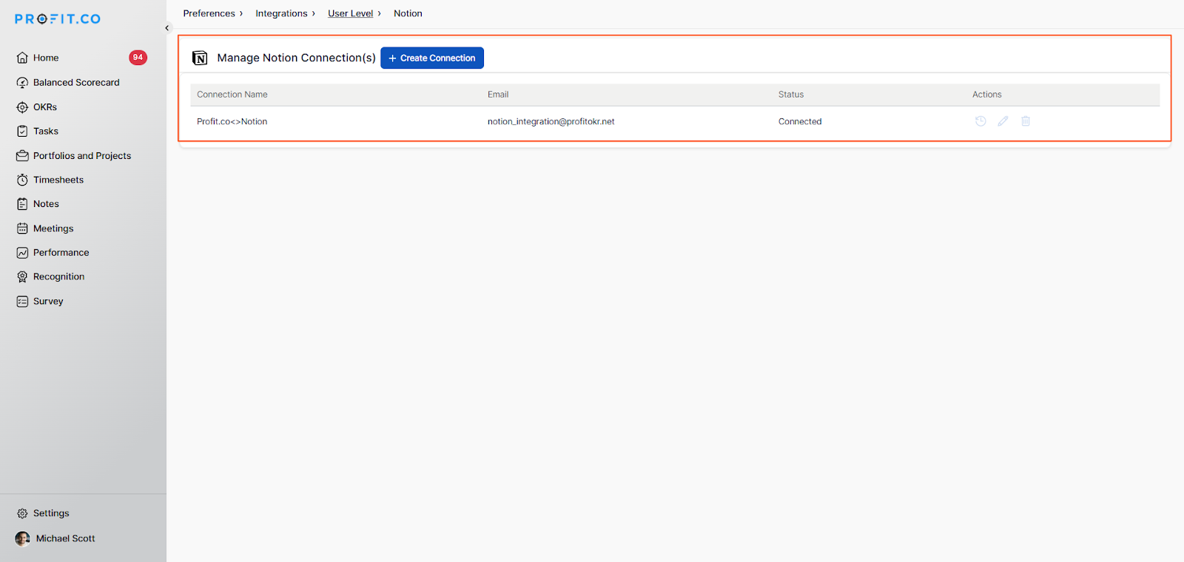This screenshot has height=562, width=1184.
Task: Open the Michael Scott user name
Action: pyautogui.click(x=66, y=538)
